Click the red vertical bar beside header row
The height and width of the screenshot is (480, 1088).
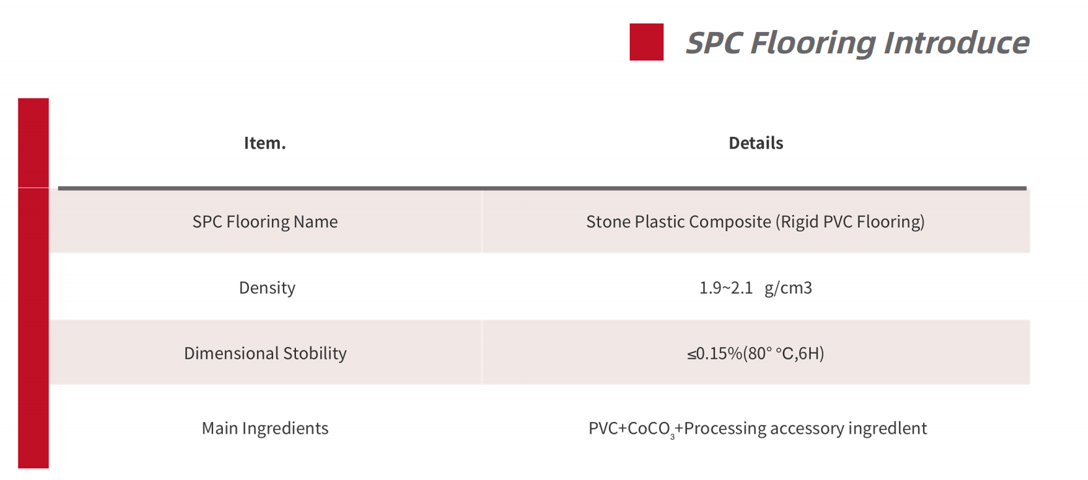[33, 143]
